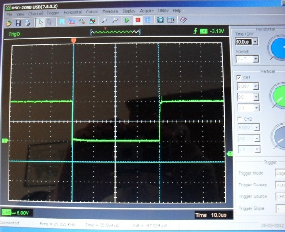Expand the CH1 x1 probe dropdown
This screenshot has height=232, width=285.
click(x=256, y=108)
